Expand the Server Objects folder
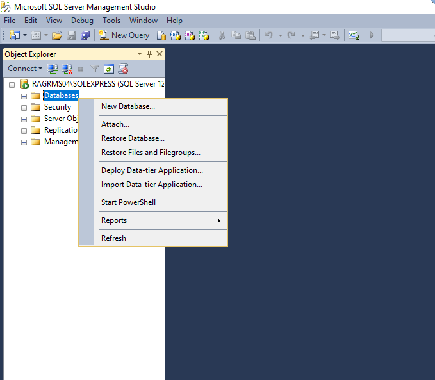The width and height of the screenshot is (435, 380). point(24,119)
